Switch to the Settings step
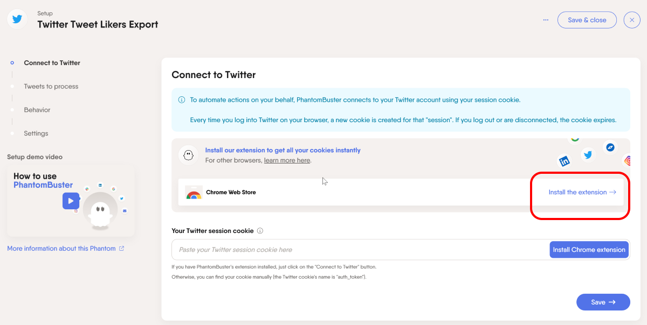 (36, 133)
